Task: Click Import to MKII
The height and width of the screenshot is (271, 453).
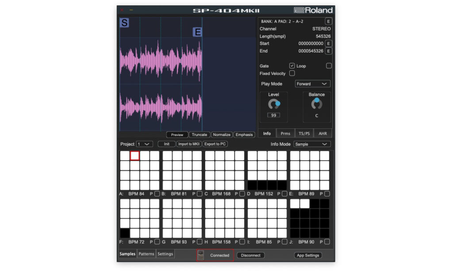Action: click(189, 144)
